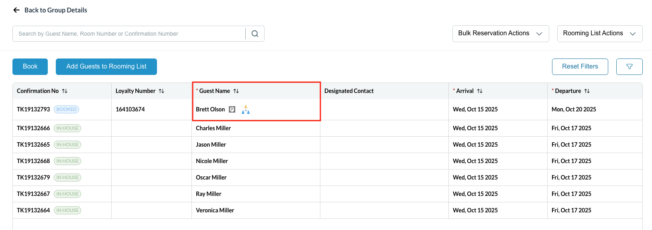Click the P badge next to Brett Olson

(232, 109)
